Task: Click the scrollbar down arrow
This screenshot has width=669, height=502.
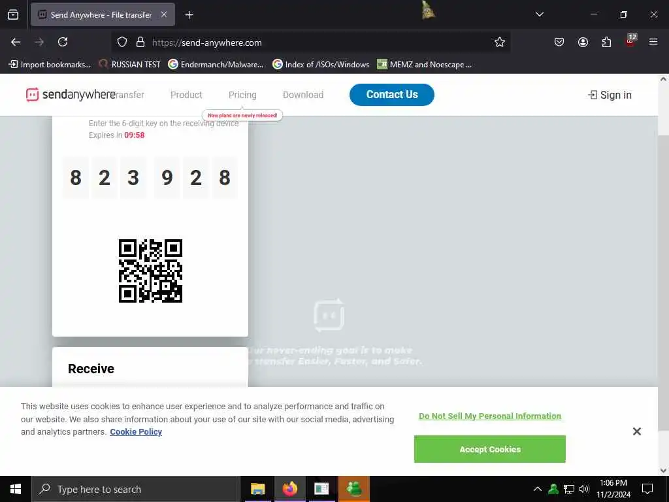Action: tap(663, 471)
